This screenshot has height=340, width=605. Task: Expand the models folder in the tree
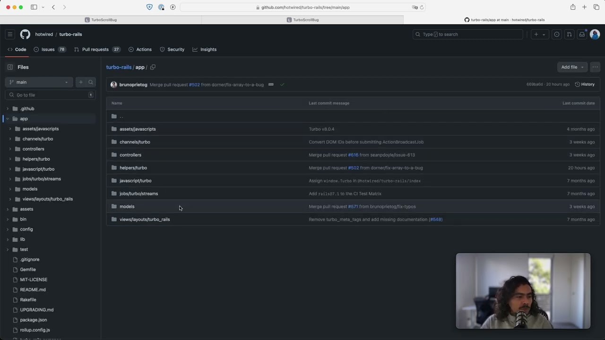(x=10, y=189)
